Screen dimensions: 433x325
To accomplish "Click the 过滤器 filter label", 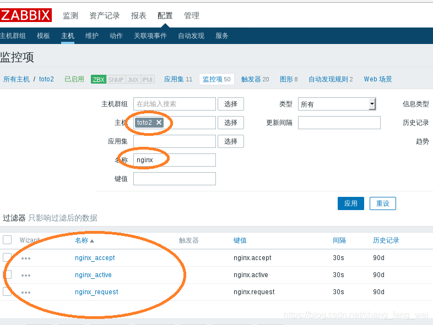I will 14,218.
